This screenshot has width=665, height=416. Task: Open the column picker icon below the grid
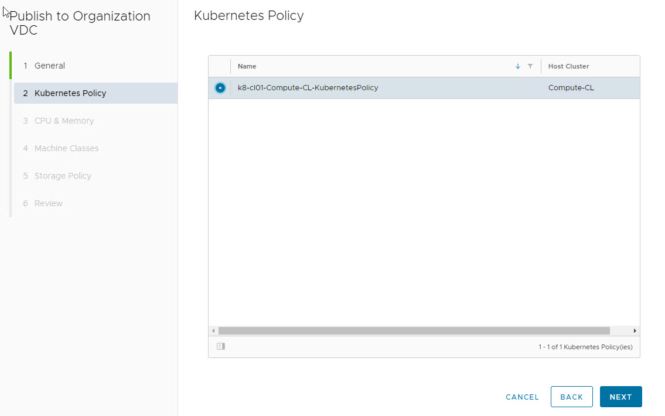click(221, 346)
